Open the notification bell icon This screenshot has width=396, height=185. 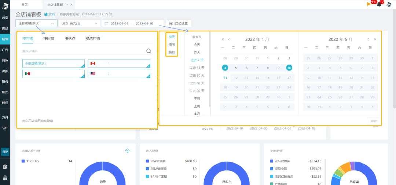(379, 4)
